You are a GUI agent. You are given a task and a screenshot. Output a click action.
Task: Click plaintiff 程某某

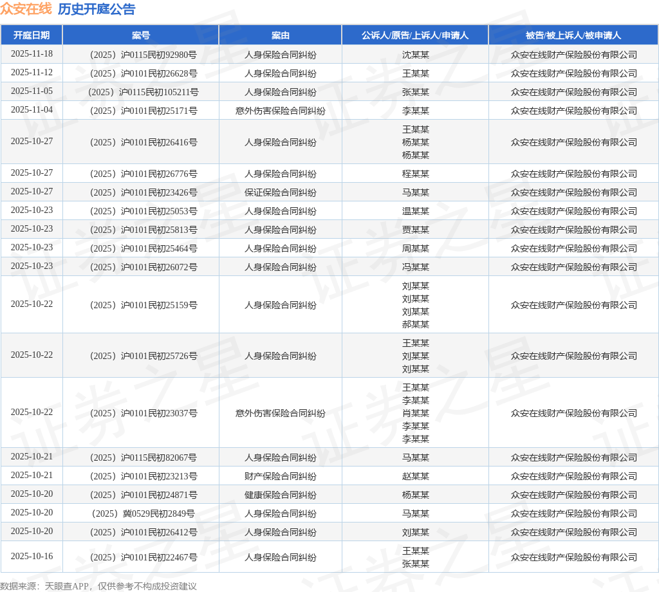tap(415, 174)
